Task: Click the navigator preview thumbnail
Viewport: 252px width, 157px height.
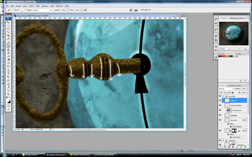Action: [x=234, y=33]
